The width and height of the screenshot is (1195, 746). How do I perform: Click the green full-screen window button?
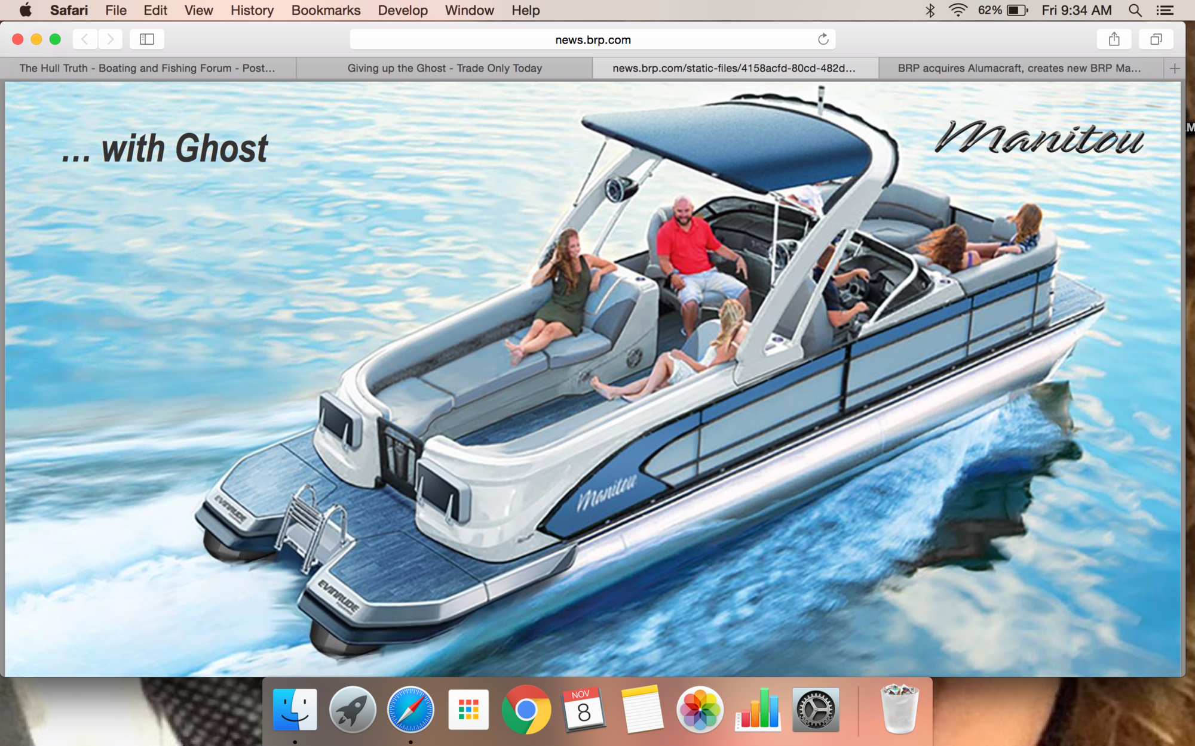[55, 39]
